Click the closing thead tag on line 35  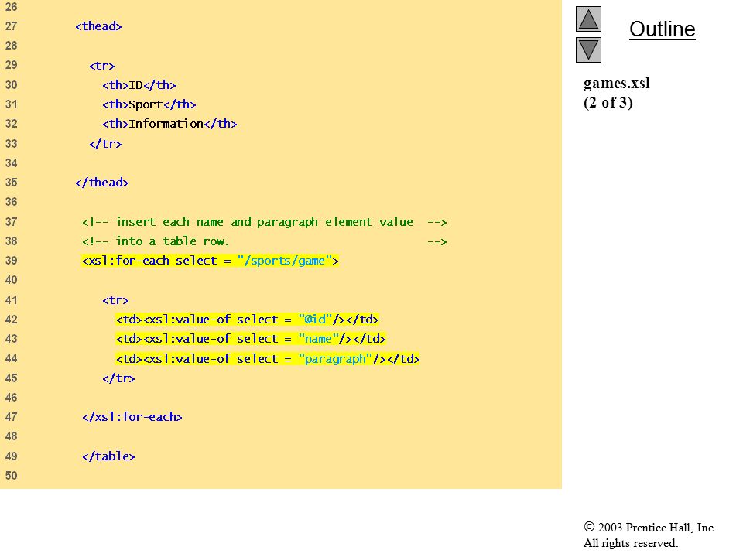tap(102, 183)
